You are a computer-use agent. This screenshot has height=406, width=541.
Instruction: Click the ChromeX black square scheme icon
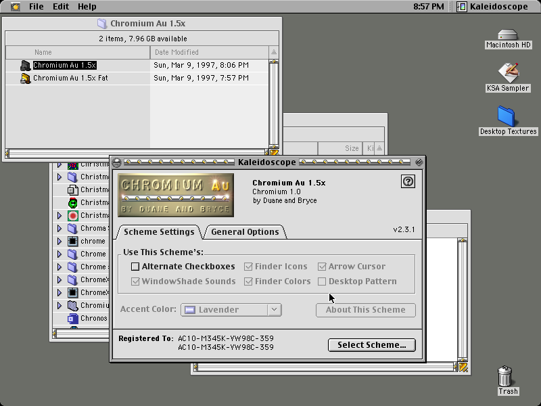click(72, 293)
